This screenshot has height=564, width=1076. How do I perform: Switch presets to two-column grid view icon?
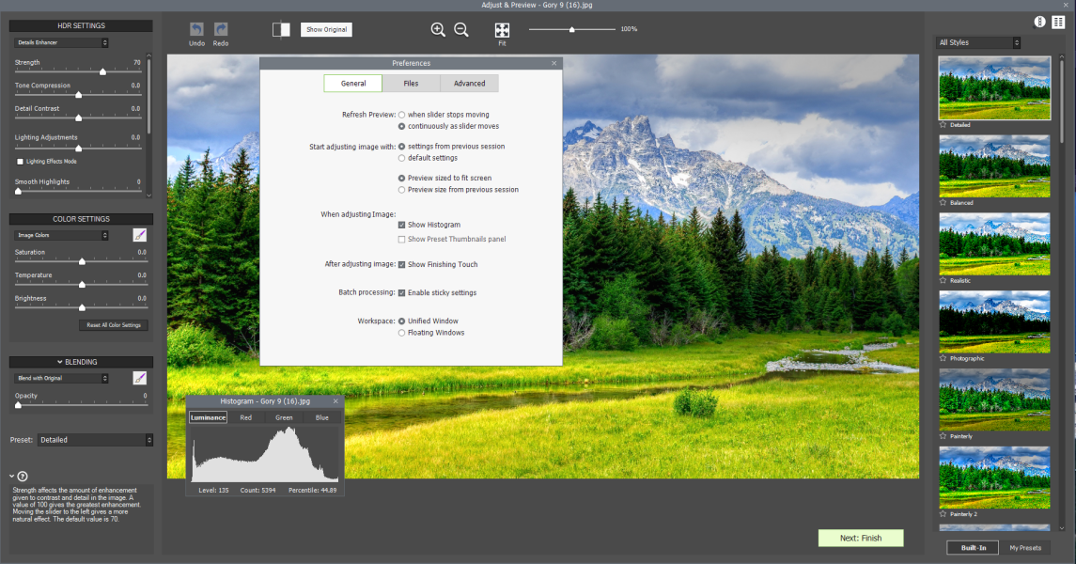[x=1058, y=22]
